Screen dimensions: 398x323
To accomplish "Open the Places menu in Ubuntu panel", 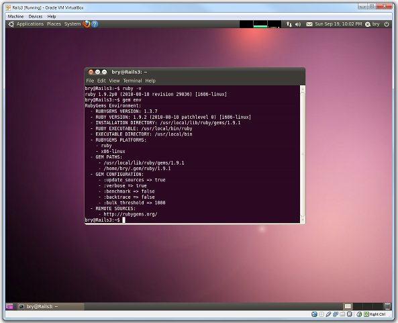I will (x=54, y=24).
